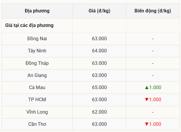The width and height of the screenshot is (181, 132).
Task: Click Vĩnh Long's 62.000 price
Action: click(x=99, y=112)
